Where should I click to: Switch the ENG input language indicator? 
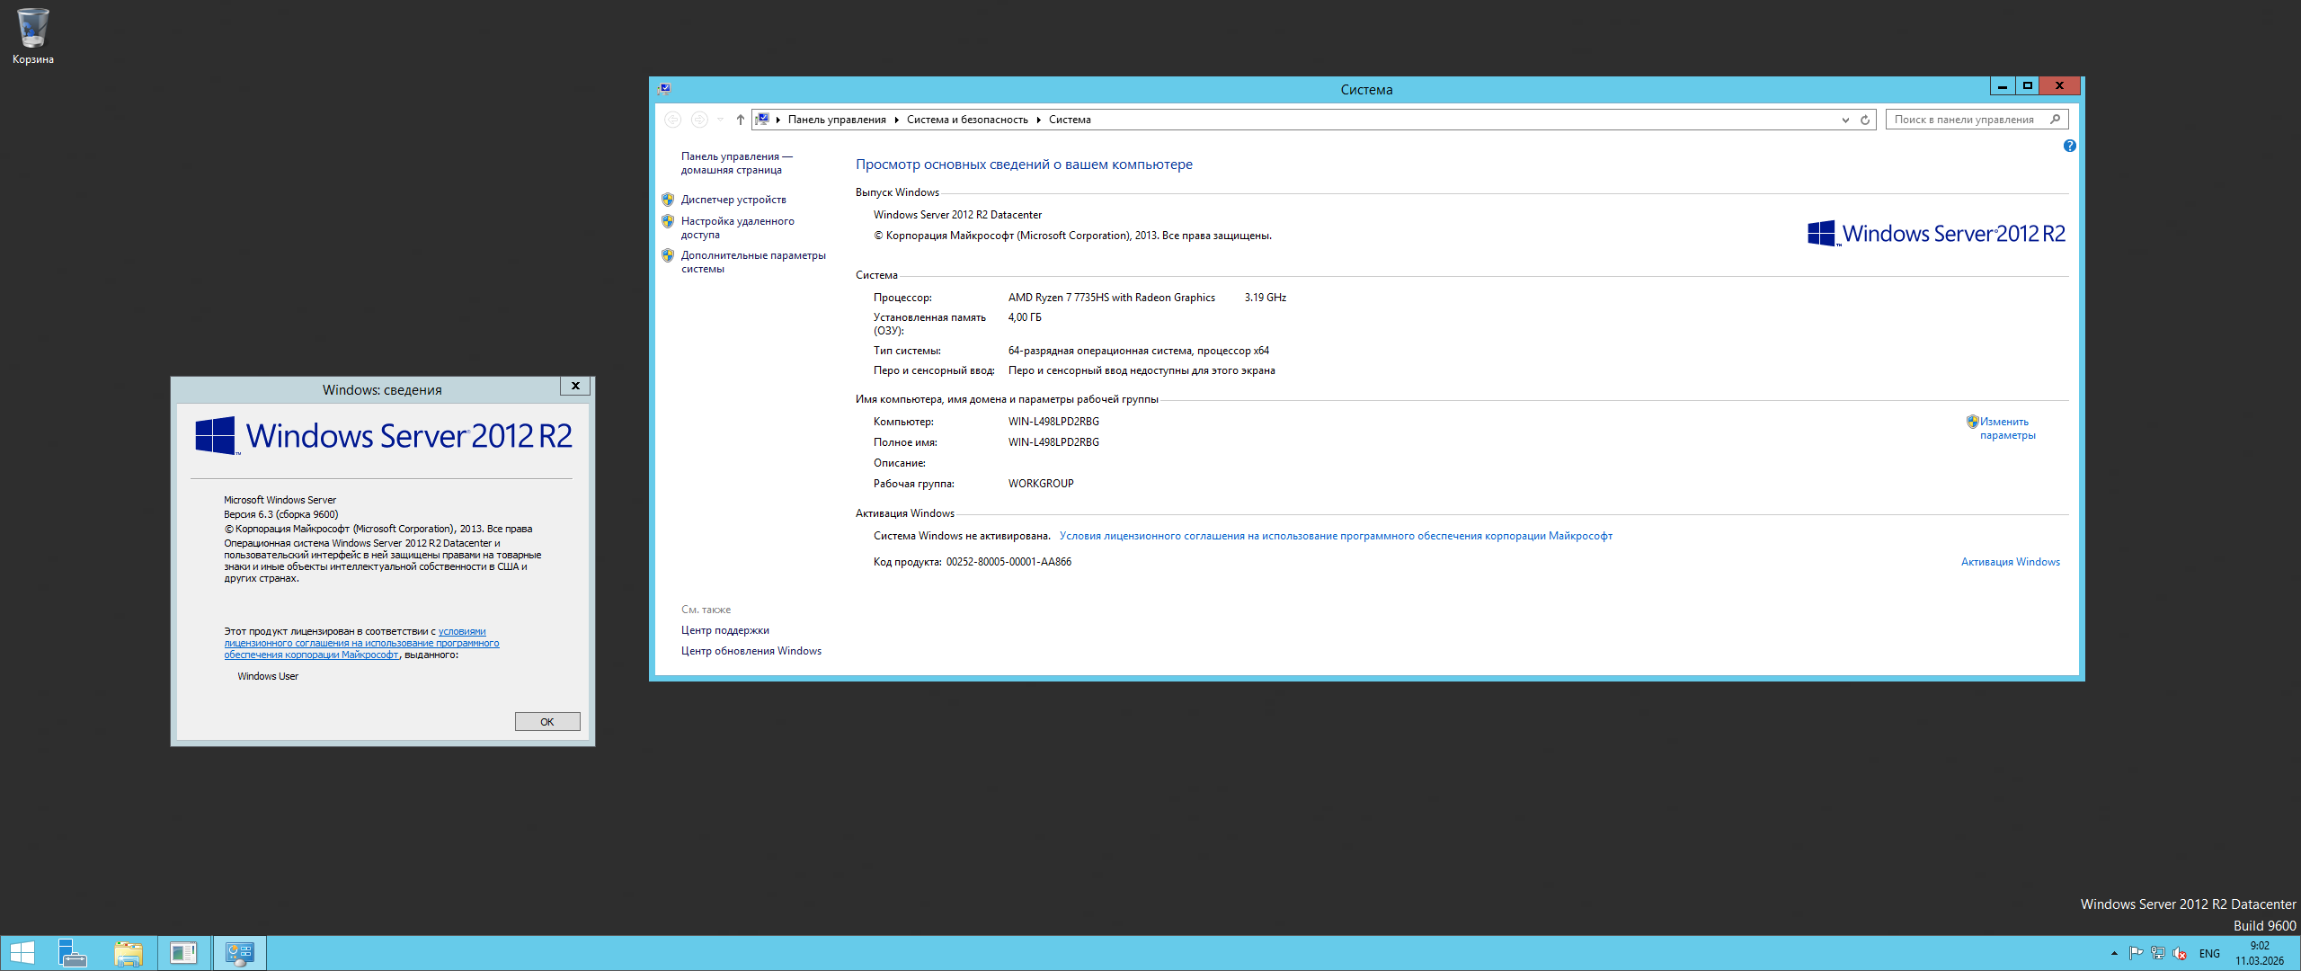[x=2209, y=953]
